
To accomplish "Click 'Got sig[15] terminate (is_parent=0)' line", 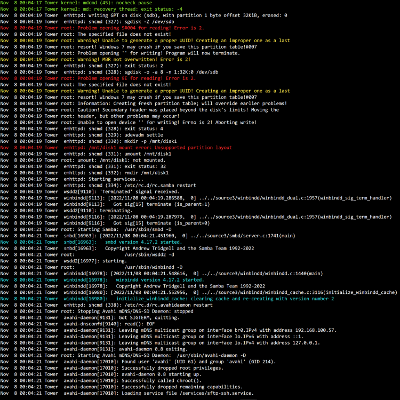I will click(x=105, y=223).
